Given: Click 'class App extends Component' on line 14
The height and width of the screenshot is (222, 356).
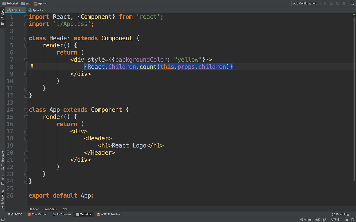Looking at the screenshot, I should tap(75, 110).
